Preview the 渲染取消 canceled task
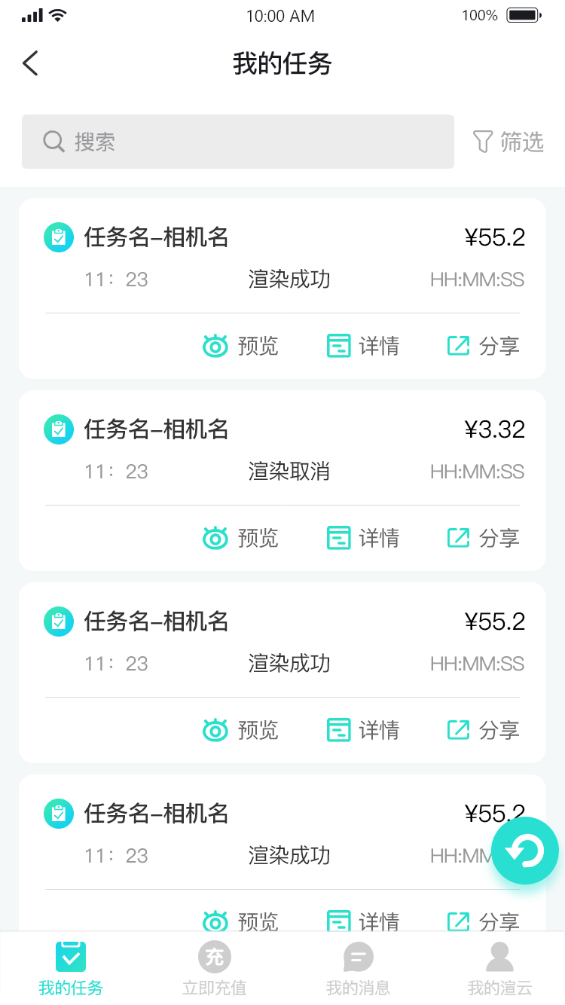The height and width of the screenshot is (1005, 565). tap(241, 538)
